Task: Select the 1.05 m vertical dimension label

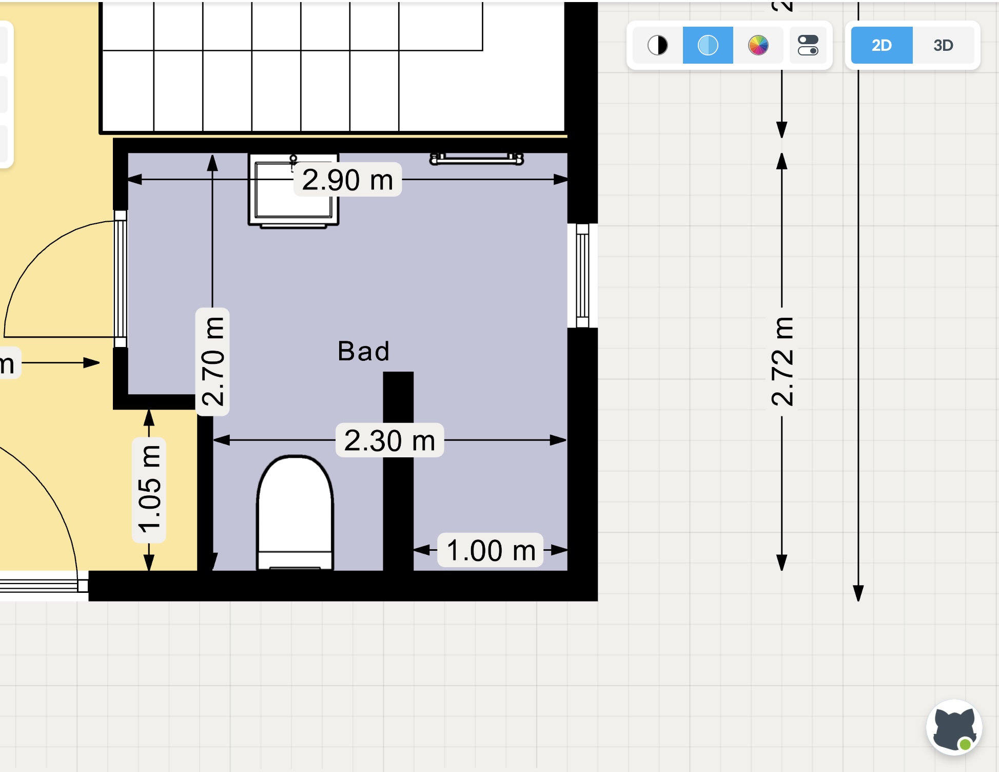Action: click(x=149, y=490)
